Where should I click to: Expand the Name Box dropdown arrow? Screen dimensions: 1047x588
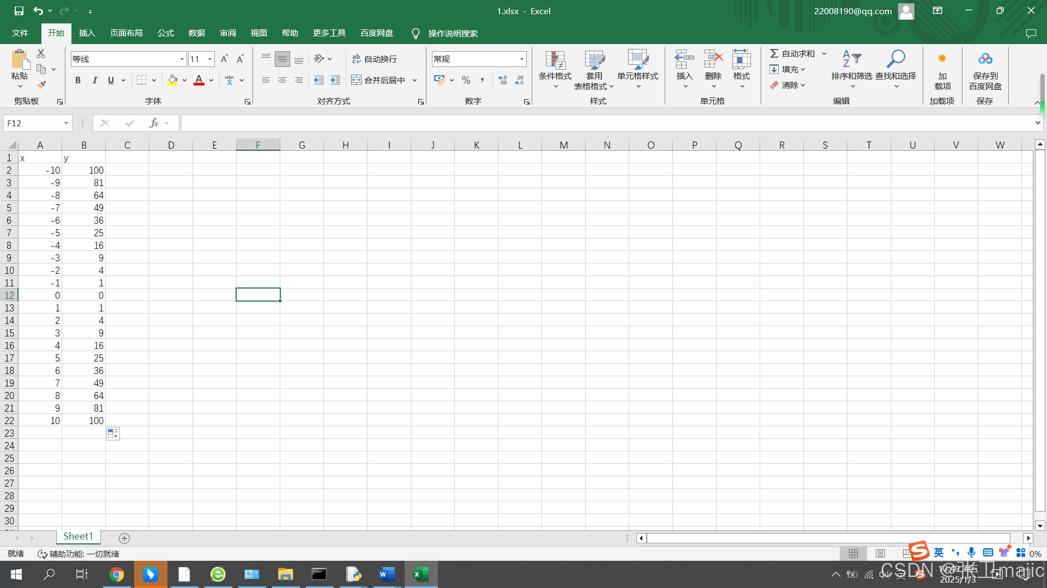pos(66,123)
